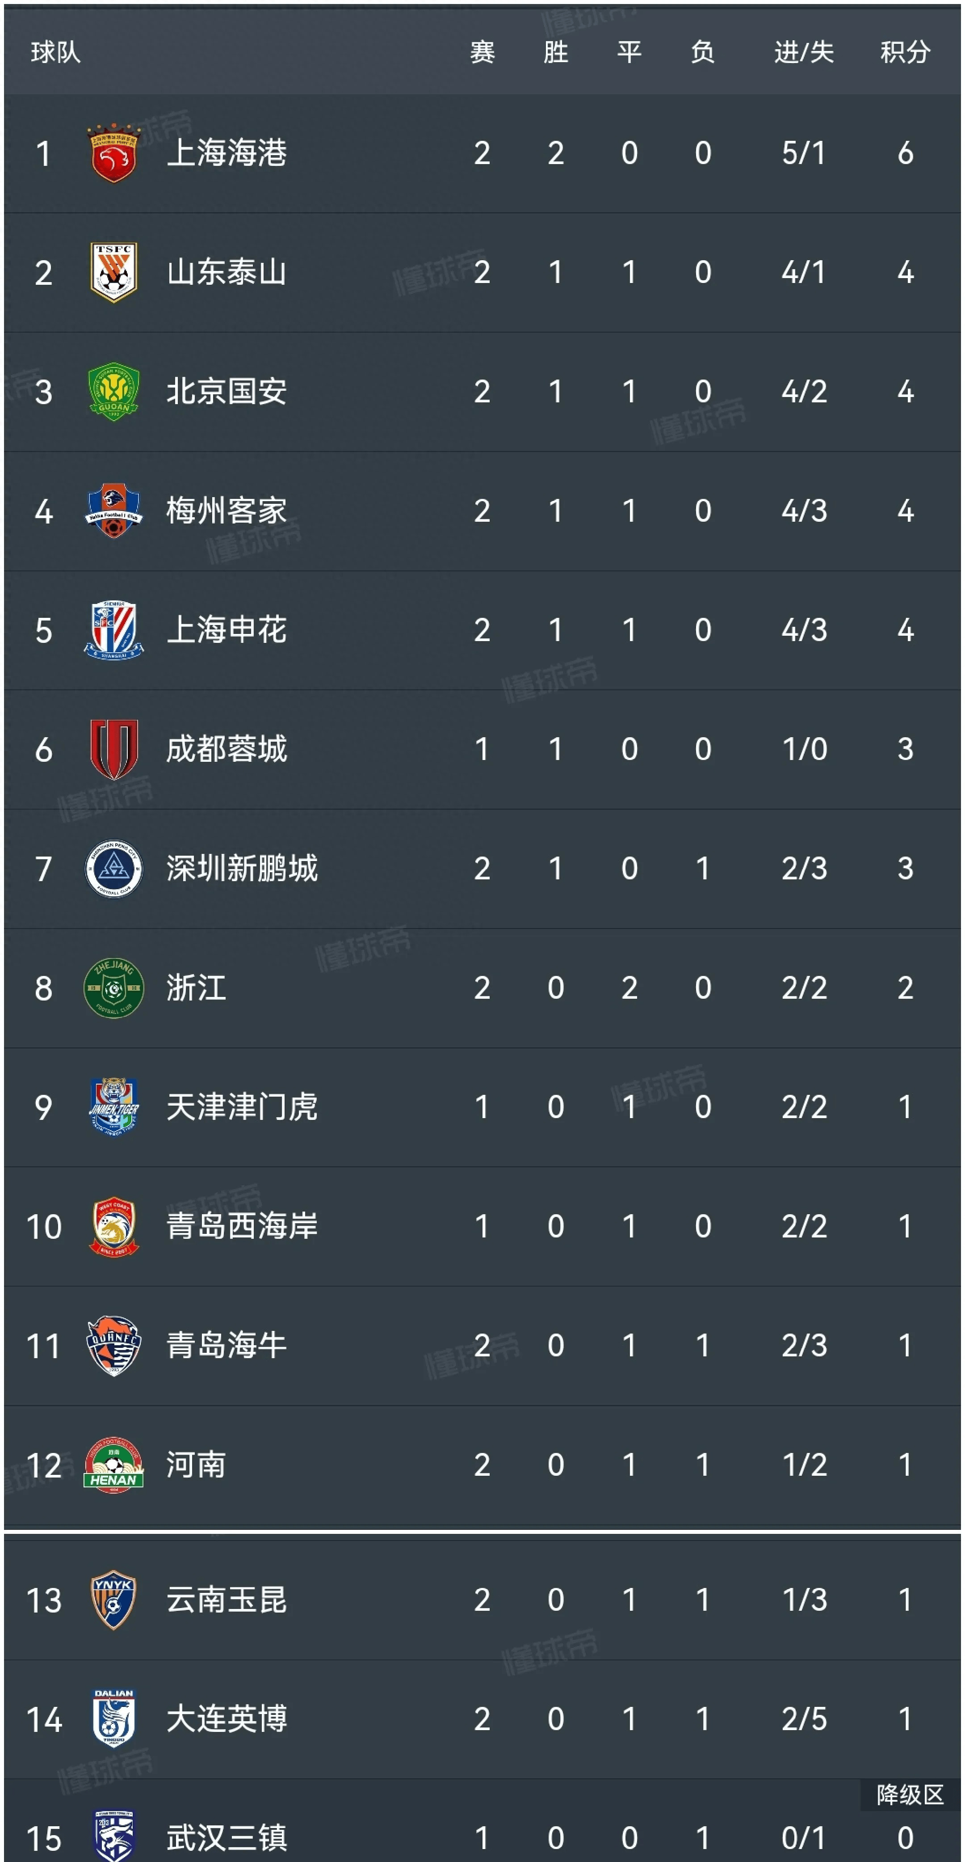Click the Shanghai Shenhua (上海申花) club crest

point(113,629)
